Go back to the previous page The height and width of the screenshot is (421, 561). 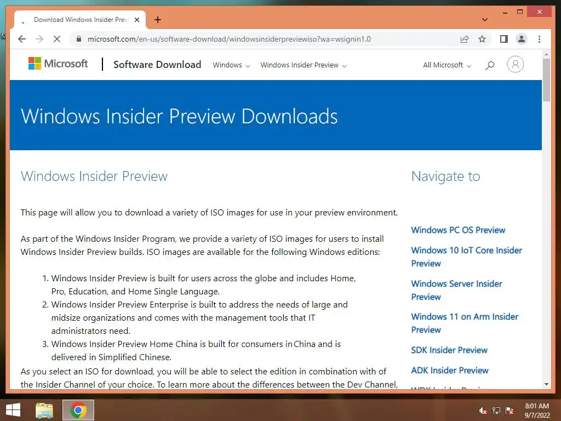[x=22, y=39]
